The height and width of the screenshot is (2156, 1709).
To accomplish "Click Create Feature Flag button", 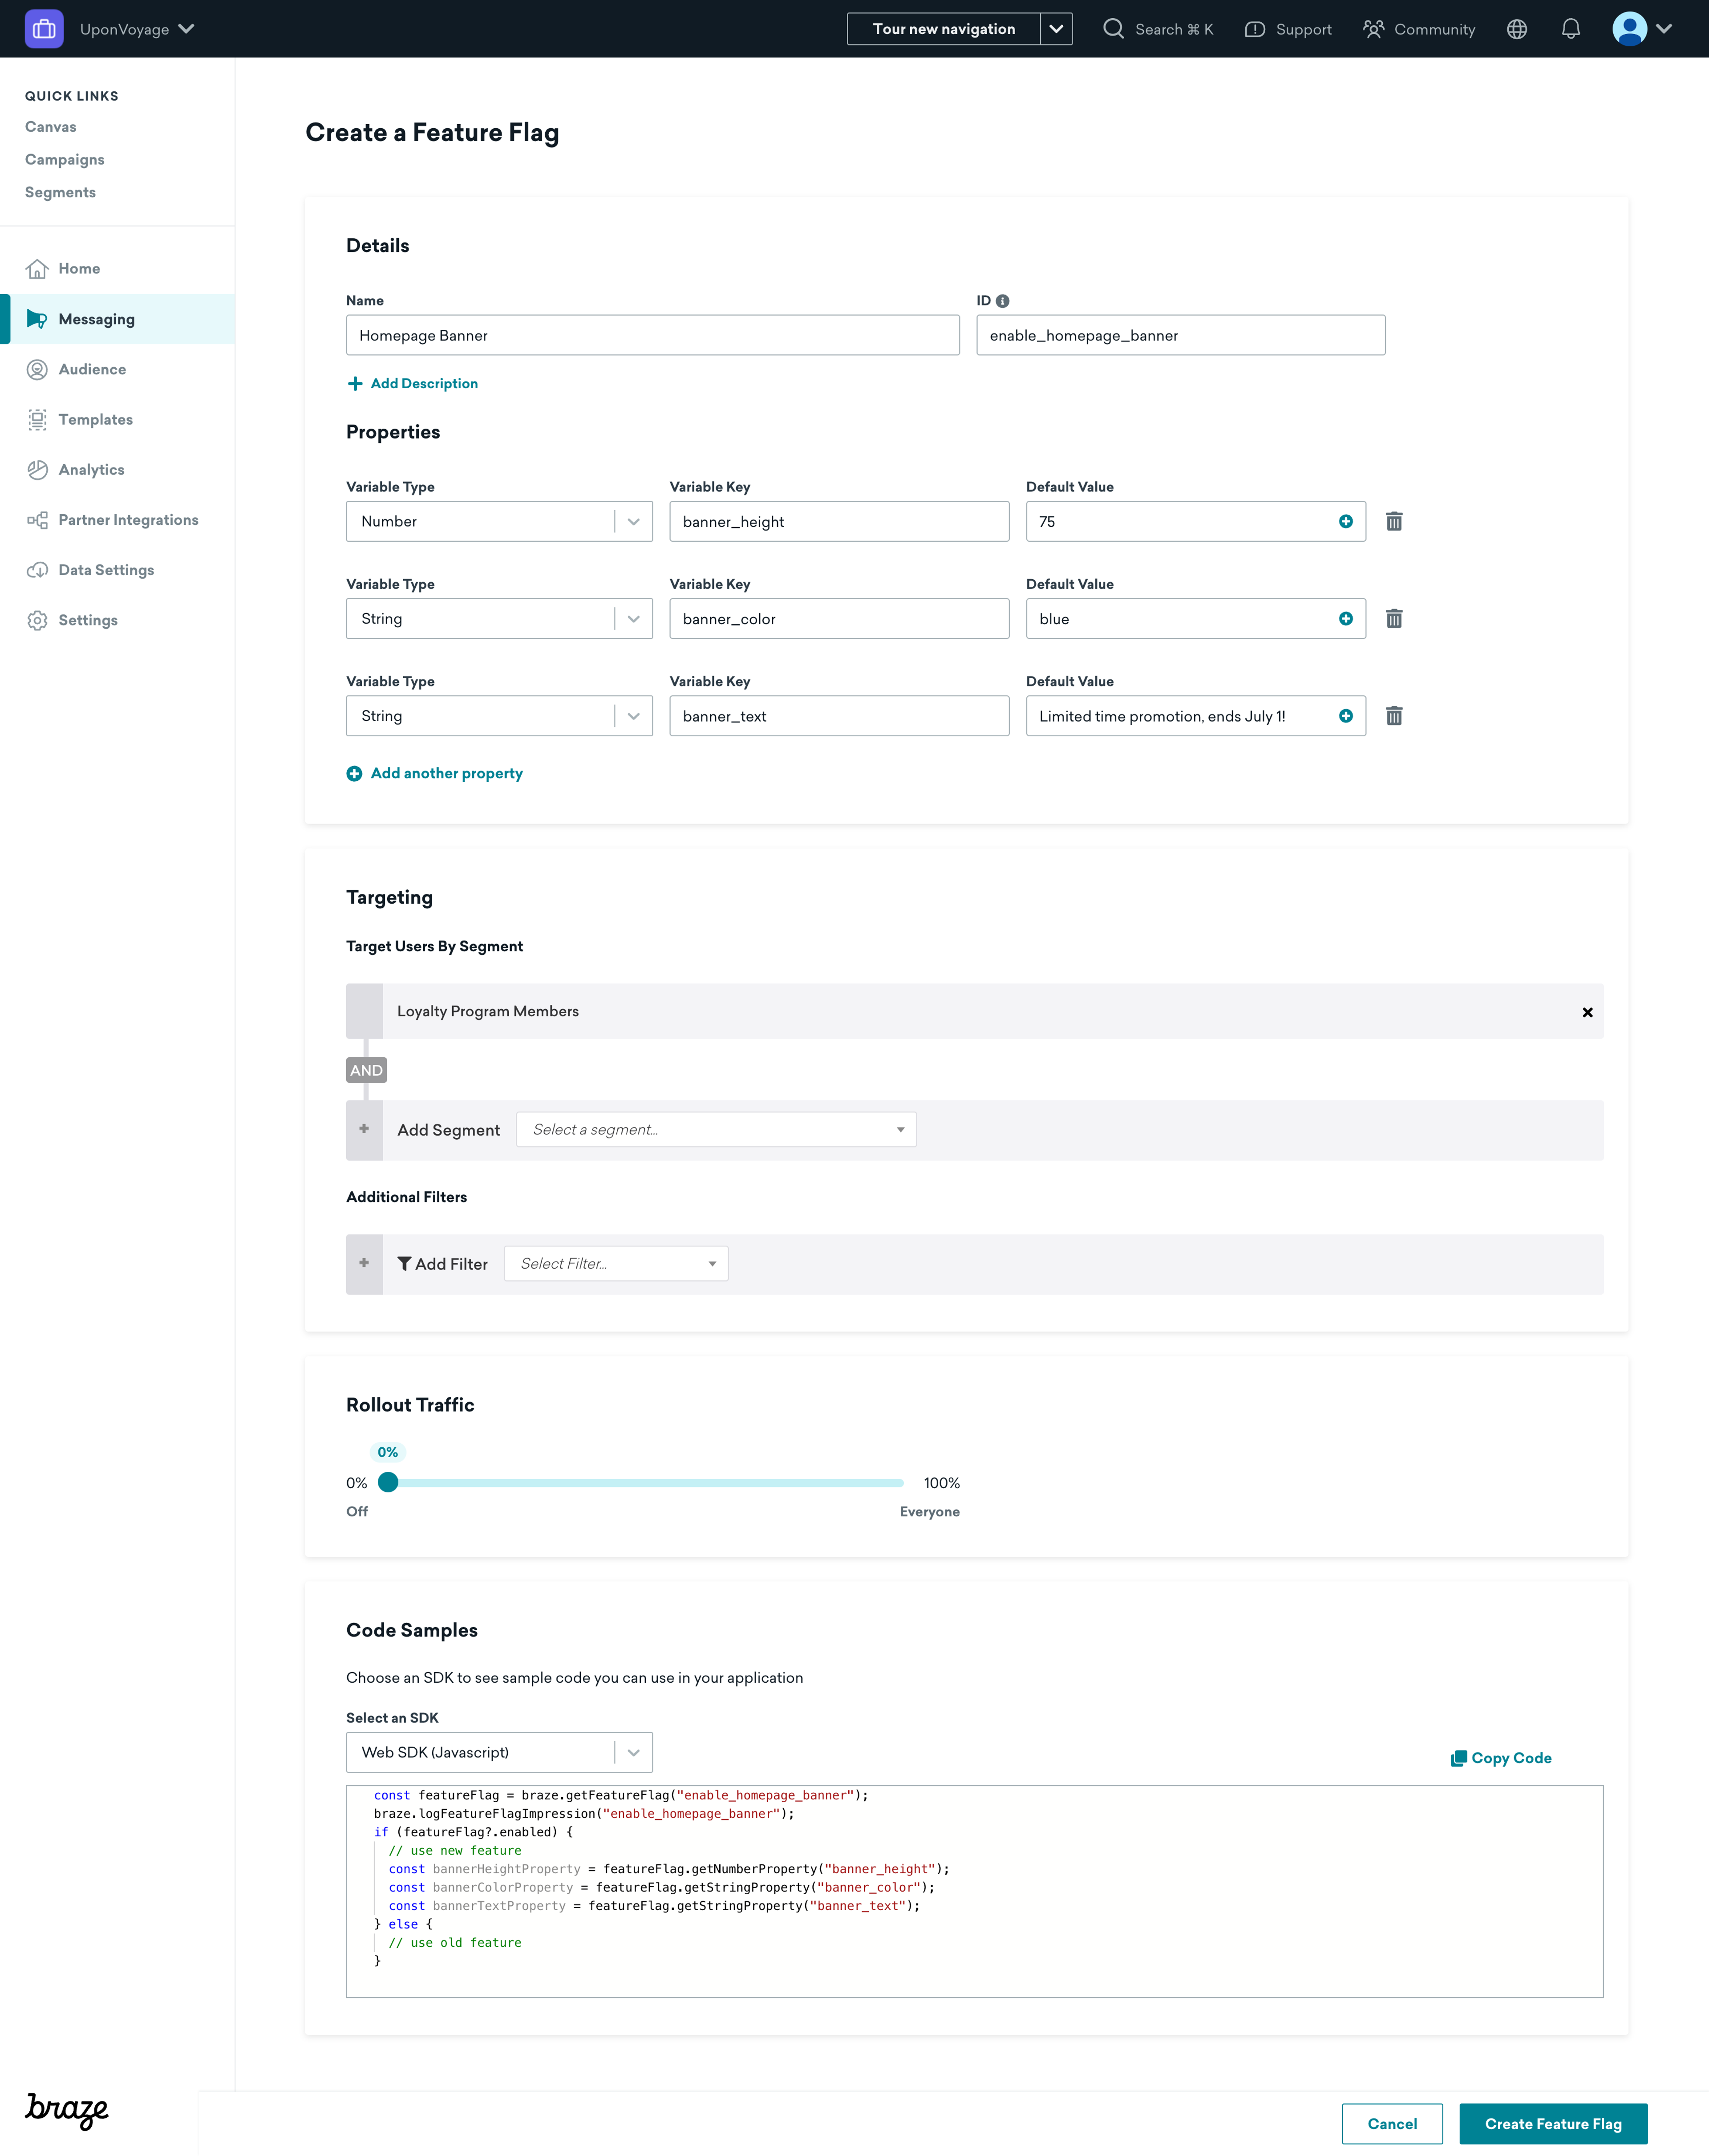I will 1552,2124.
